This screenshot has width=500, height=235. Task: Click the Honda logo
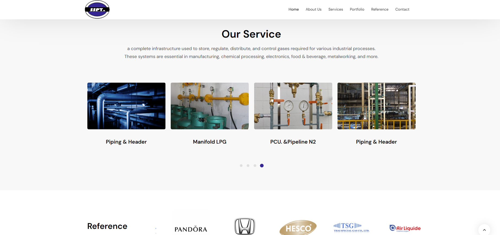pyautogui.click(x=245, y=226)
